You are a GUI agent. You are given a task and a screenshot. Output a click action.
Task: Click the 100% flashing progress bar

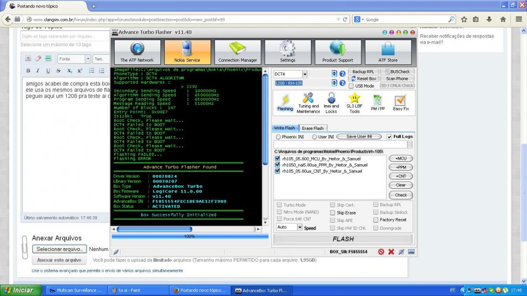click(x=190, y=236)
